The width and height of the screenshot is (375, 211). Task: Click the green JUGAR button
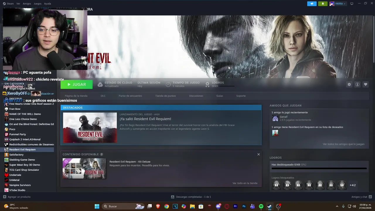point(76,84)
